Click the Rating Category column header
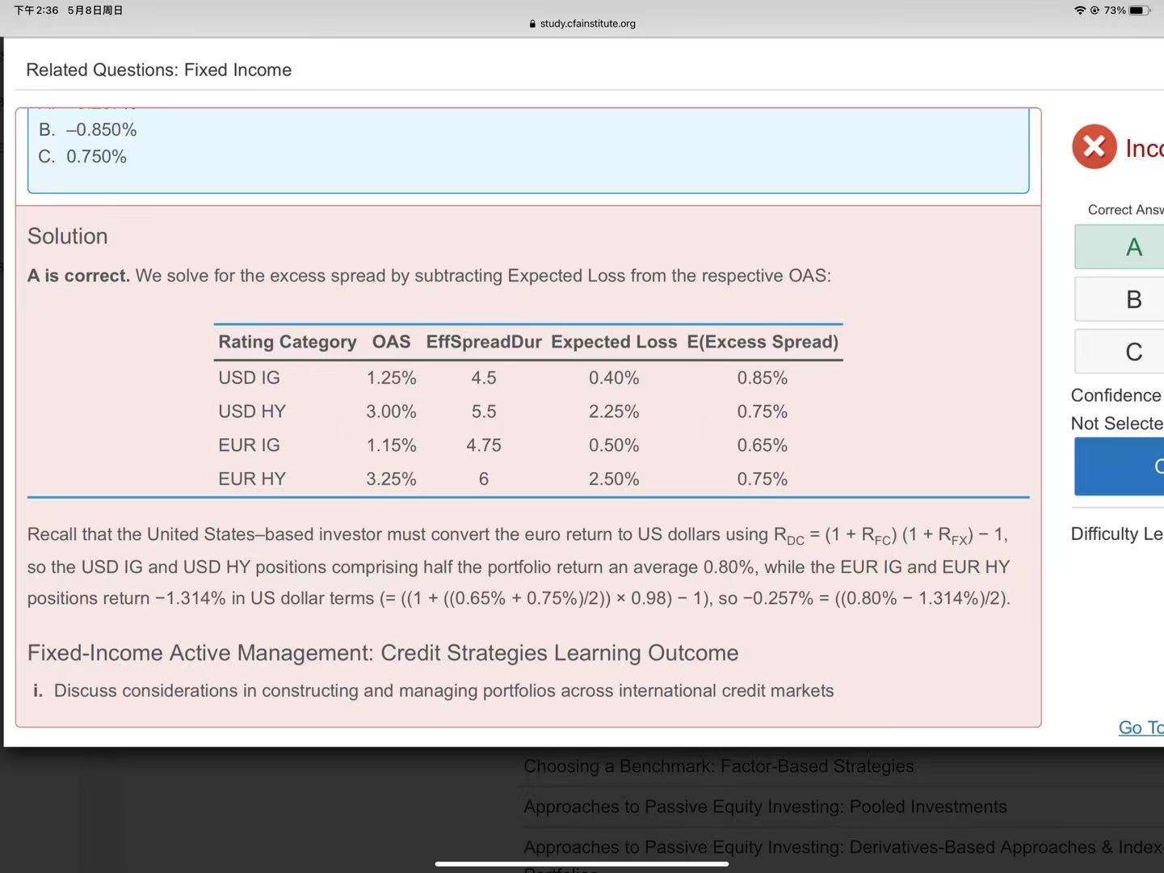This screenshot has width=1164, height=873. [x=287, y=342]
